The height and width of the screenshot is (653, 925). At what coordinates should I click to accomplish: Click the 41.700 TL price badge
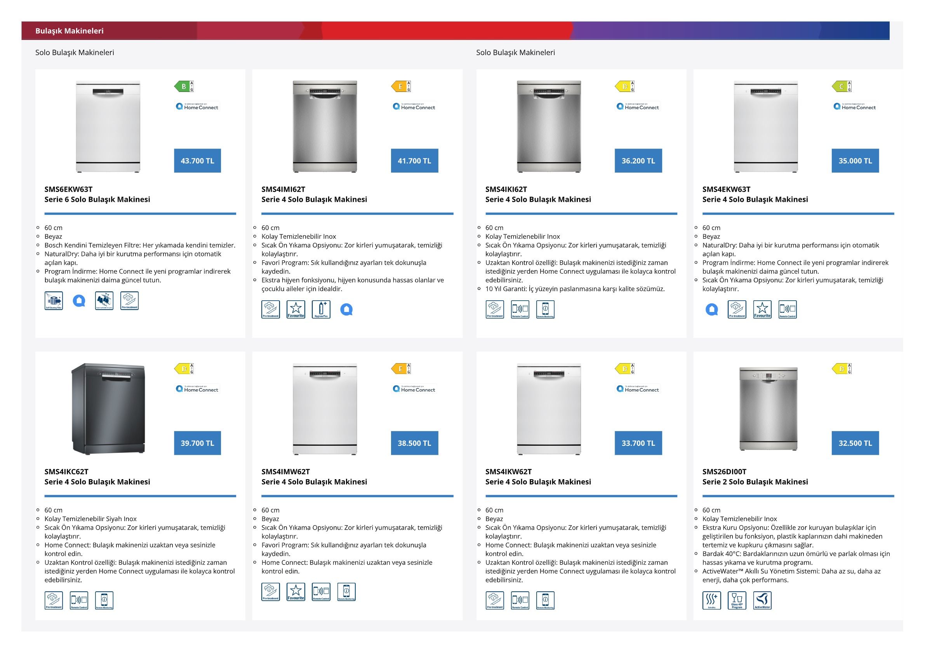(x=415, y=161)
